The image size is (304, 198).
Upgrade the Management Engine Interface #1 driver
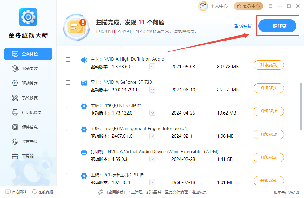(x=268, y=134)
